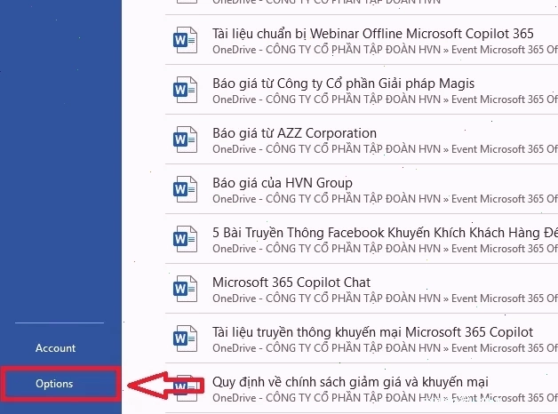The height and width of the screenshot is (414, 558).
Task: Open Options in the Word backstage menu
Action: point(54,384)
